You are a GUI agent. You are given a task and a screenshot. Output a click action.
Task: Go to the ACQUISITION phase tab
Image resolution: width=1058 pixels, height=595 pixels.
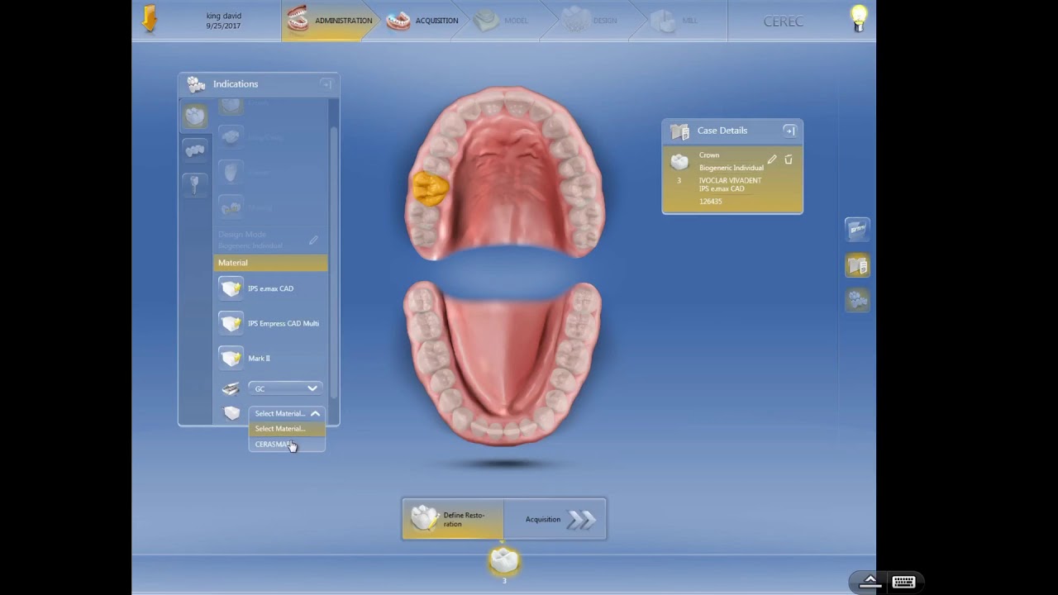[x=422, y=21]
